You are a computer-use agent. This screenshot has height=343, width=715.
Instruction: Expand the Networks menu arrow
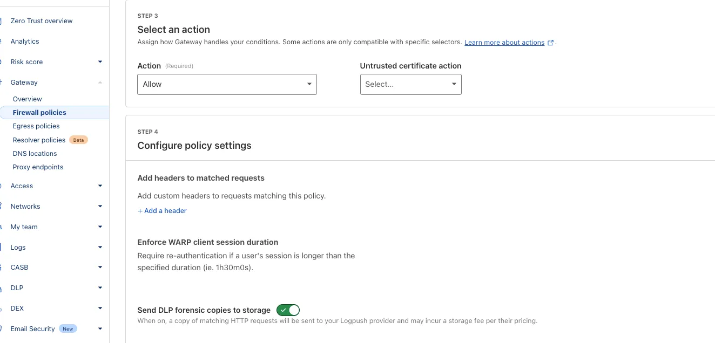pos(100,207)
